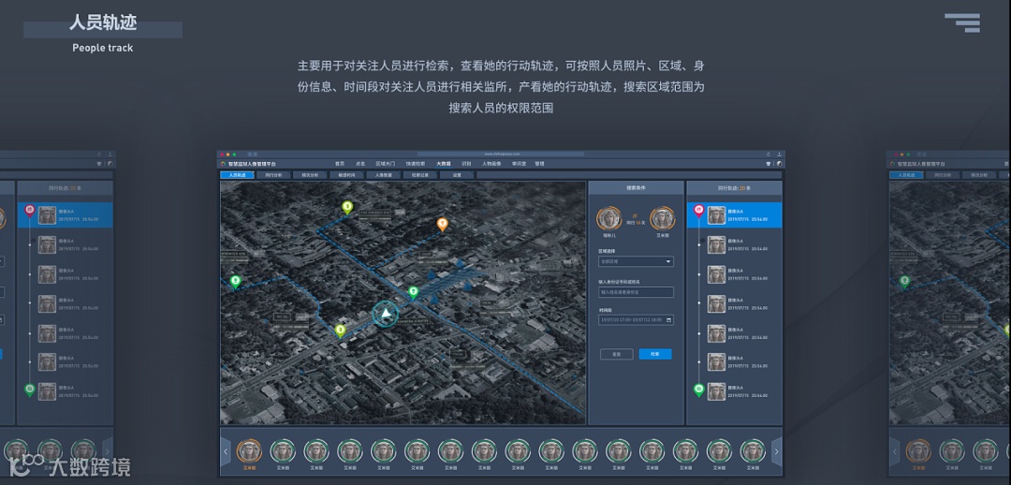This screenshot has height=485, width=1011.
Task: Open 人物画像 in the top navigation
Action: 491,164
